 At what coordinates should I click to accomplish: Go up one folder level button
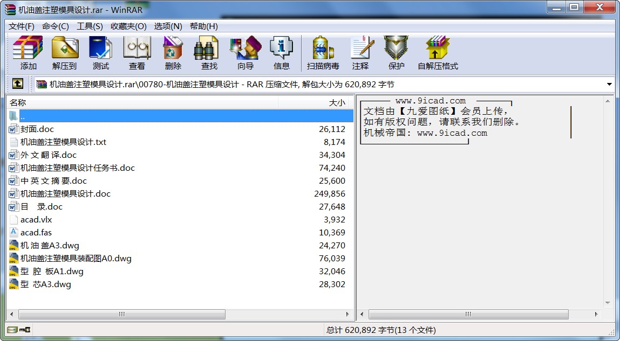(18, 84)
